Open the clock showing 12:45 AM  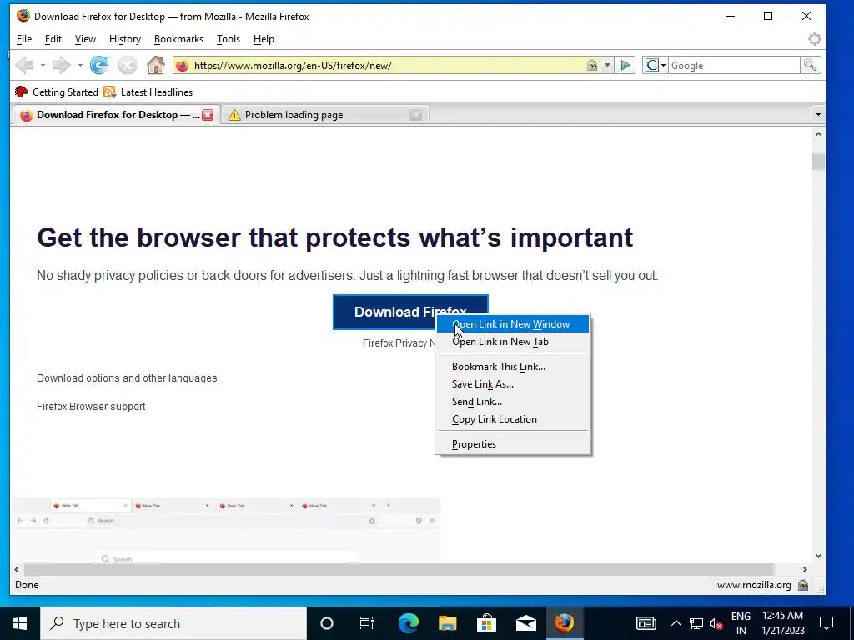pos(782,623)
